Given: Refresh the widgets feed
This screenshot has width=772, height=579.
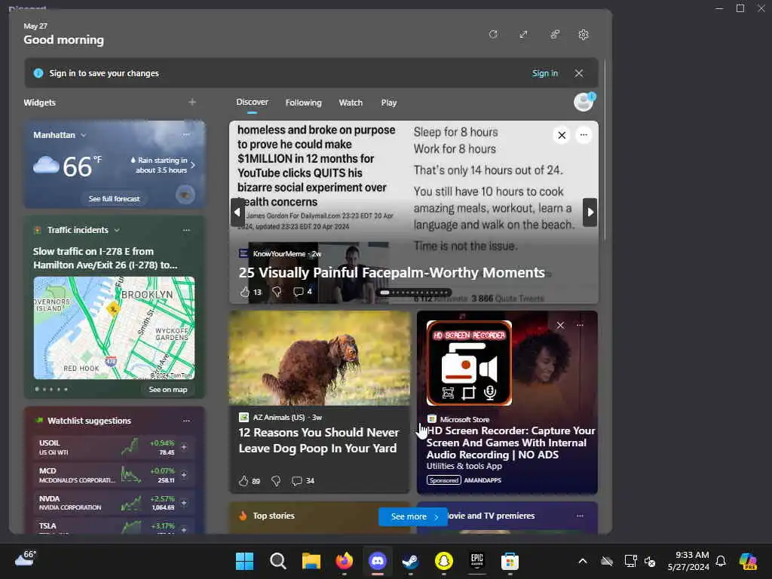Looking at the screenshot, I should point(493,35).
